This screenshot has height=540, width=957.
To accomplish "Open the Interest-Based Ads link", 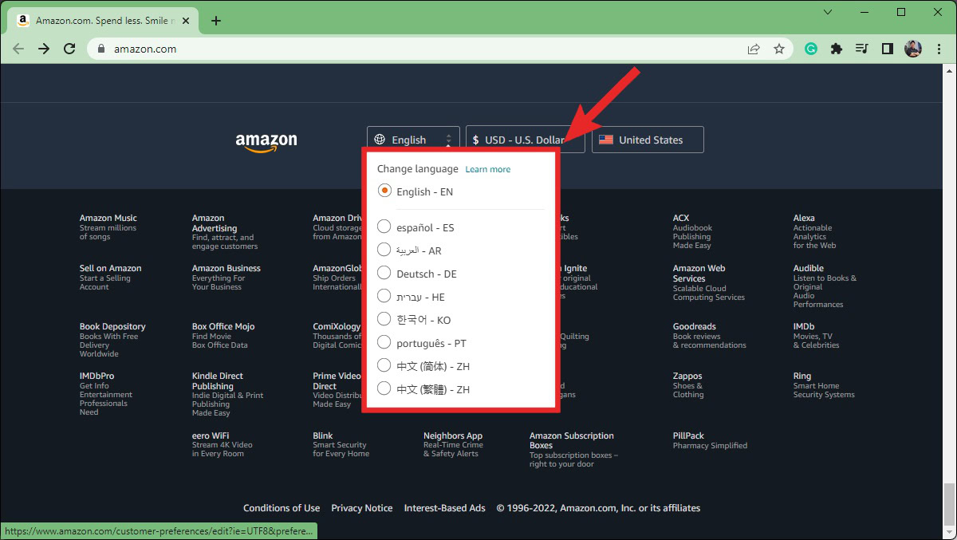I will (x=445, y=508).
